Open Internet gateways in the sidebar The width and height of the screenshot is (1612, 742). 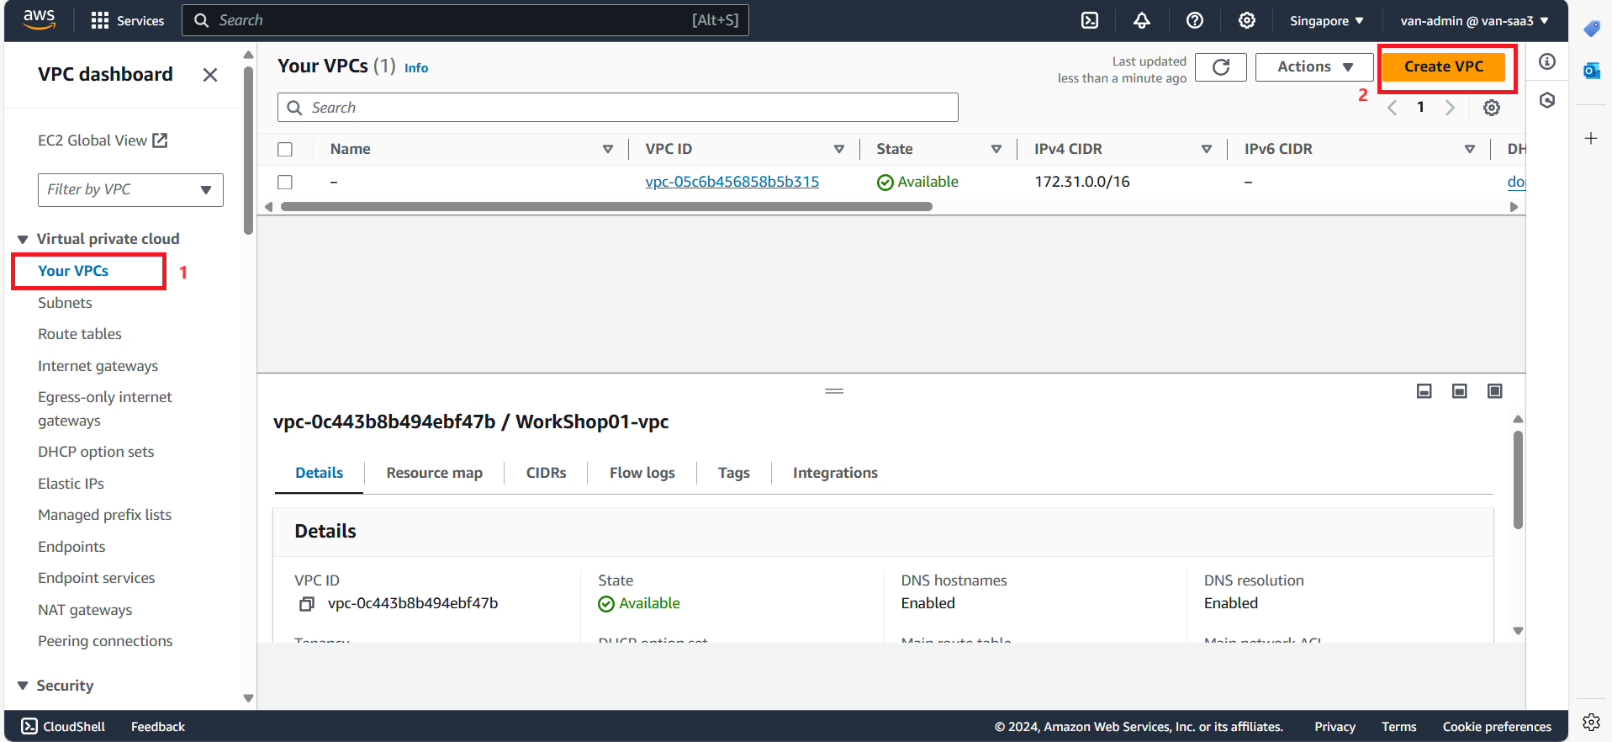pos(98,366)
